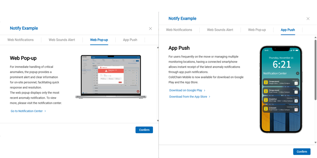The width and height of the screenshot is (317, 158).
Task: Click the chevron next to Download from the App Store
Action: [x=210, y=97]
